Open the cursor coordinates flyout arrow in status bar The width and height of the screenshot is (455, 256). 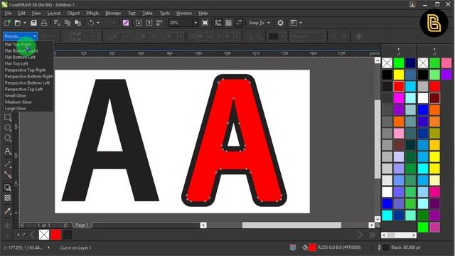48,247
